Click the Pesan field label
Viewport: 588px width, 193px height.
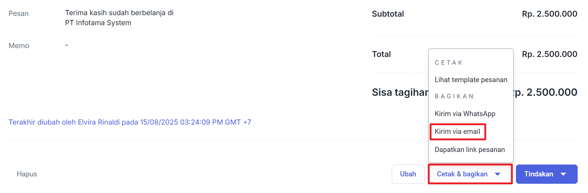[x=18, y=14]
